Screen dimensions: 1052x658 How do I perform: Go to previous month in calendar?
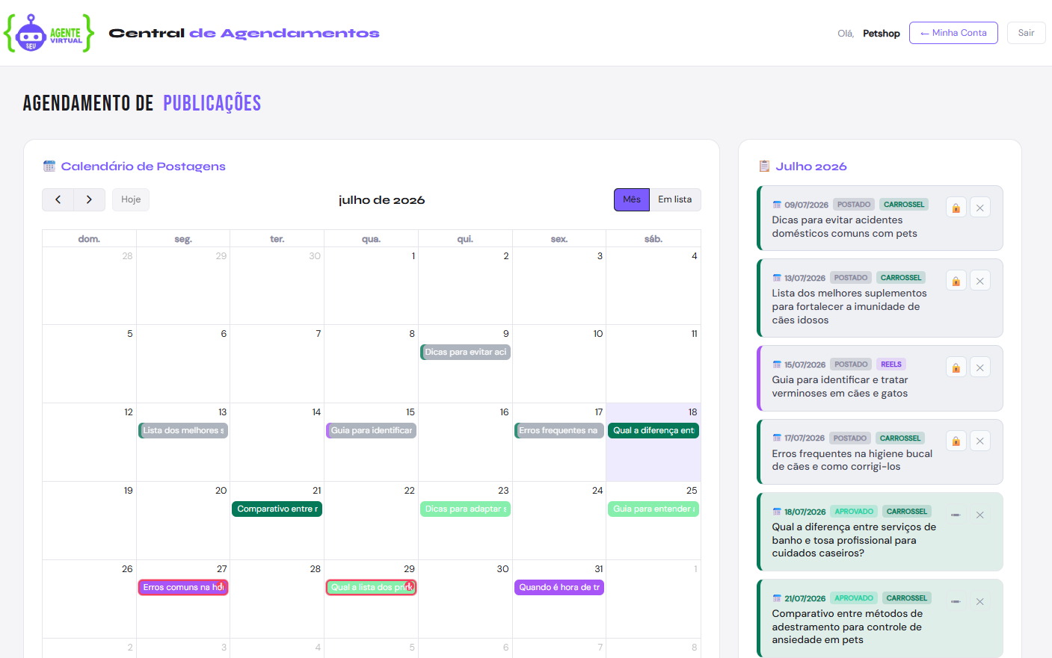click(58, 199)
